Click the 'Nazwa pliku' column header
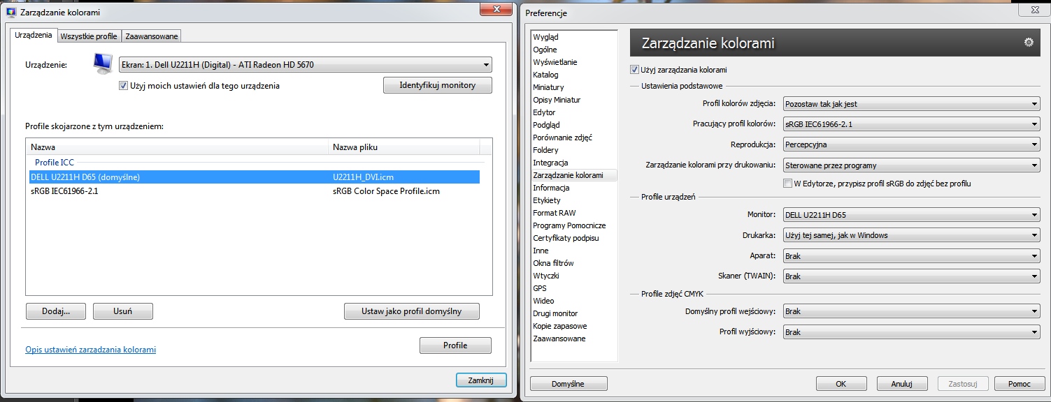1051x402 pixels. pos(355,147)
